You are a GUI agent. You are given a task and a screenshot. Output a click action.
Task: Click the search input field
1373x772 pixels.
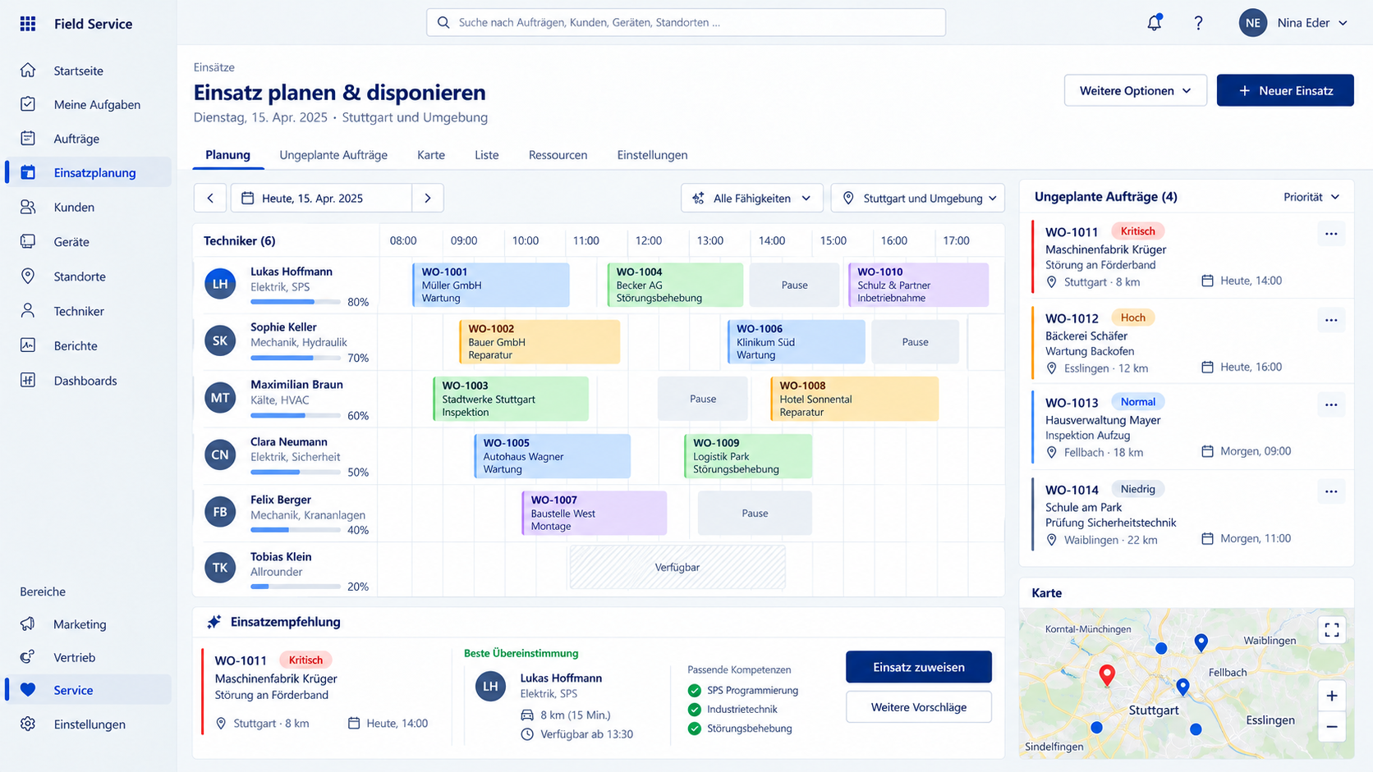click(686, 22)
